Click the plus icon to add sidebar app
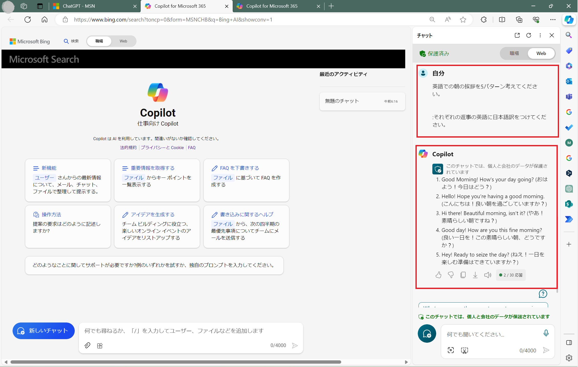The width and height of the screenshot is (578, 367). pos(569,244)
